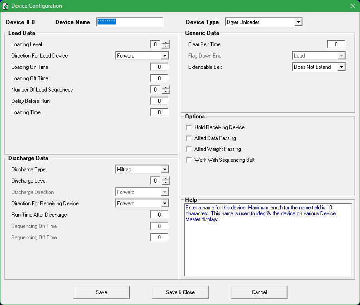Click the Save & Close button

pos(180,292)
